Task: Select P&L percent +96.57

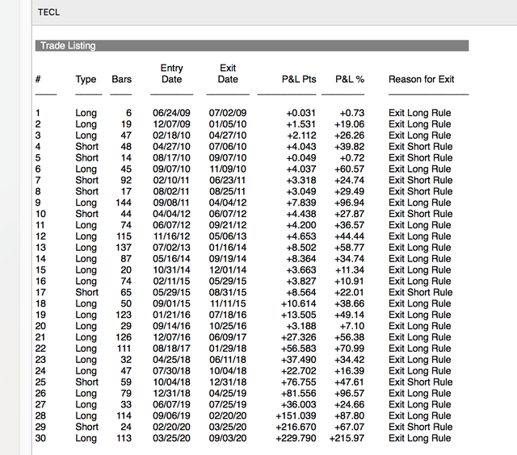Action: [350, 393]
